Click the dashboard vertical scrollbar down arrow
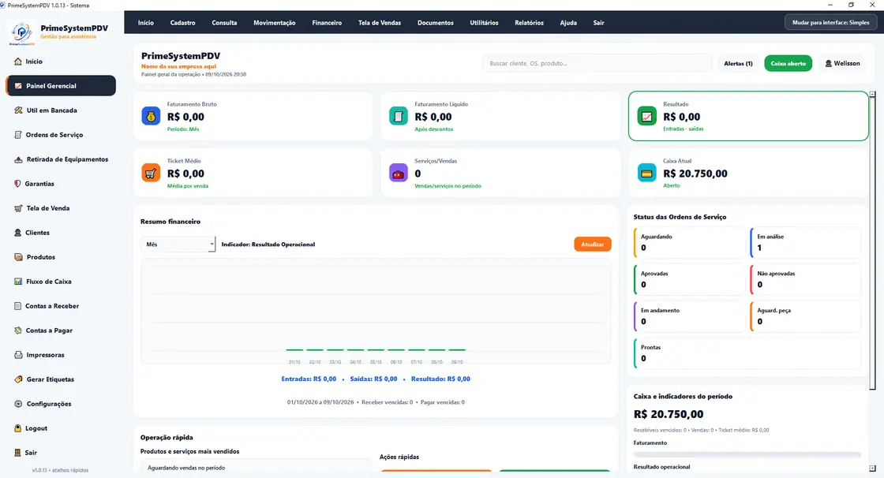This screenshot has height=478, width=884. pos(872,469)
